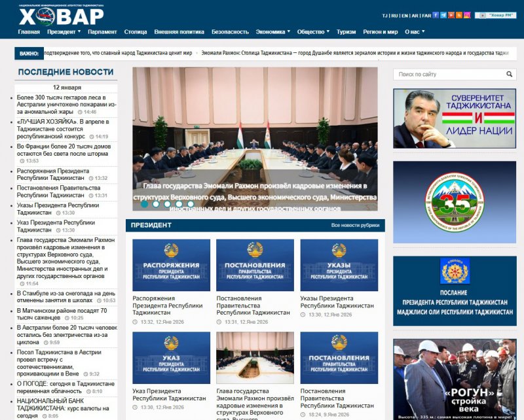
Task: Click the "Поиск по сайту" search field
Action: pos(449,75)
